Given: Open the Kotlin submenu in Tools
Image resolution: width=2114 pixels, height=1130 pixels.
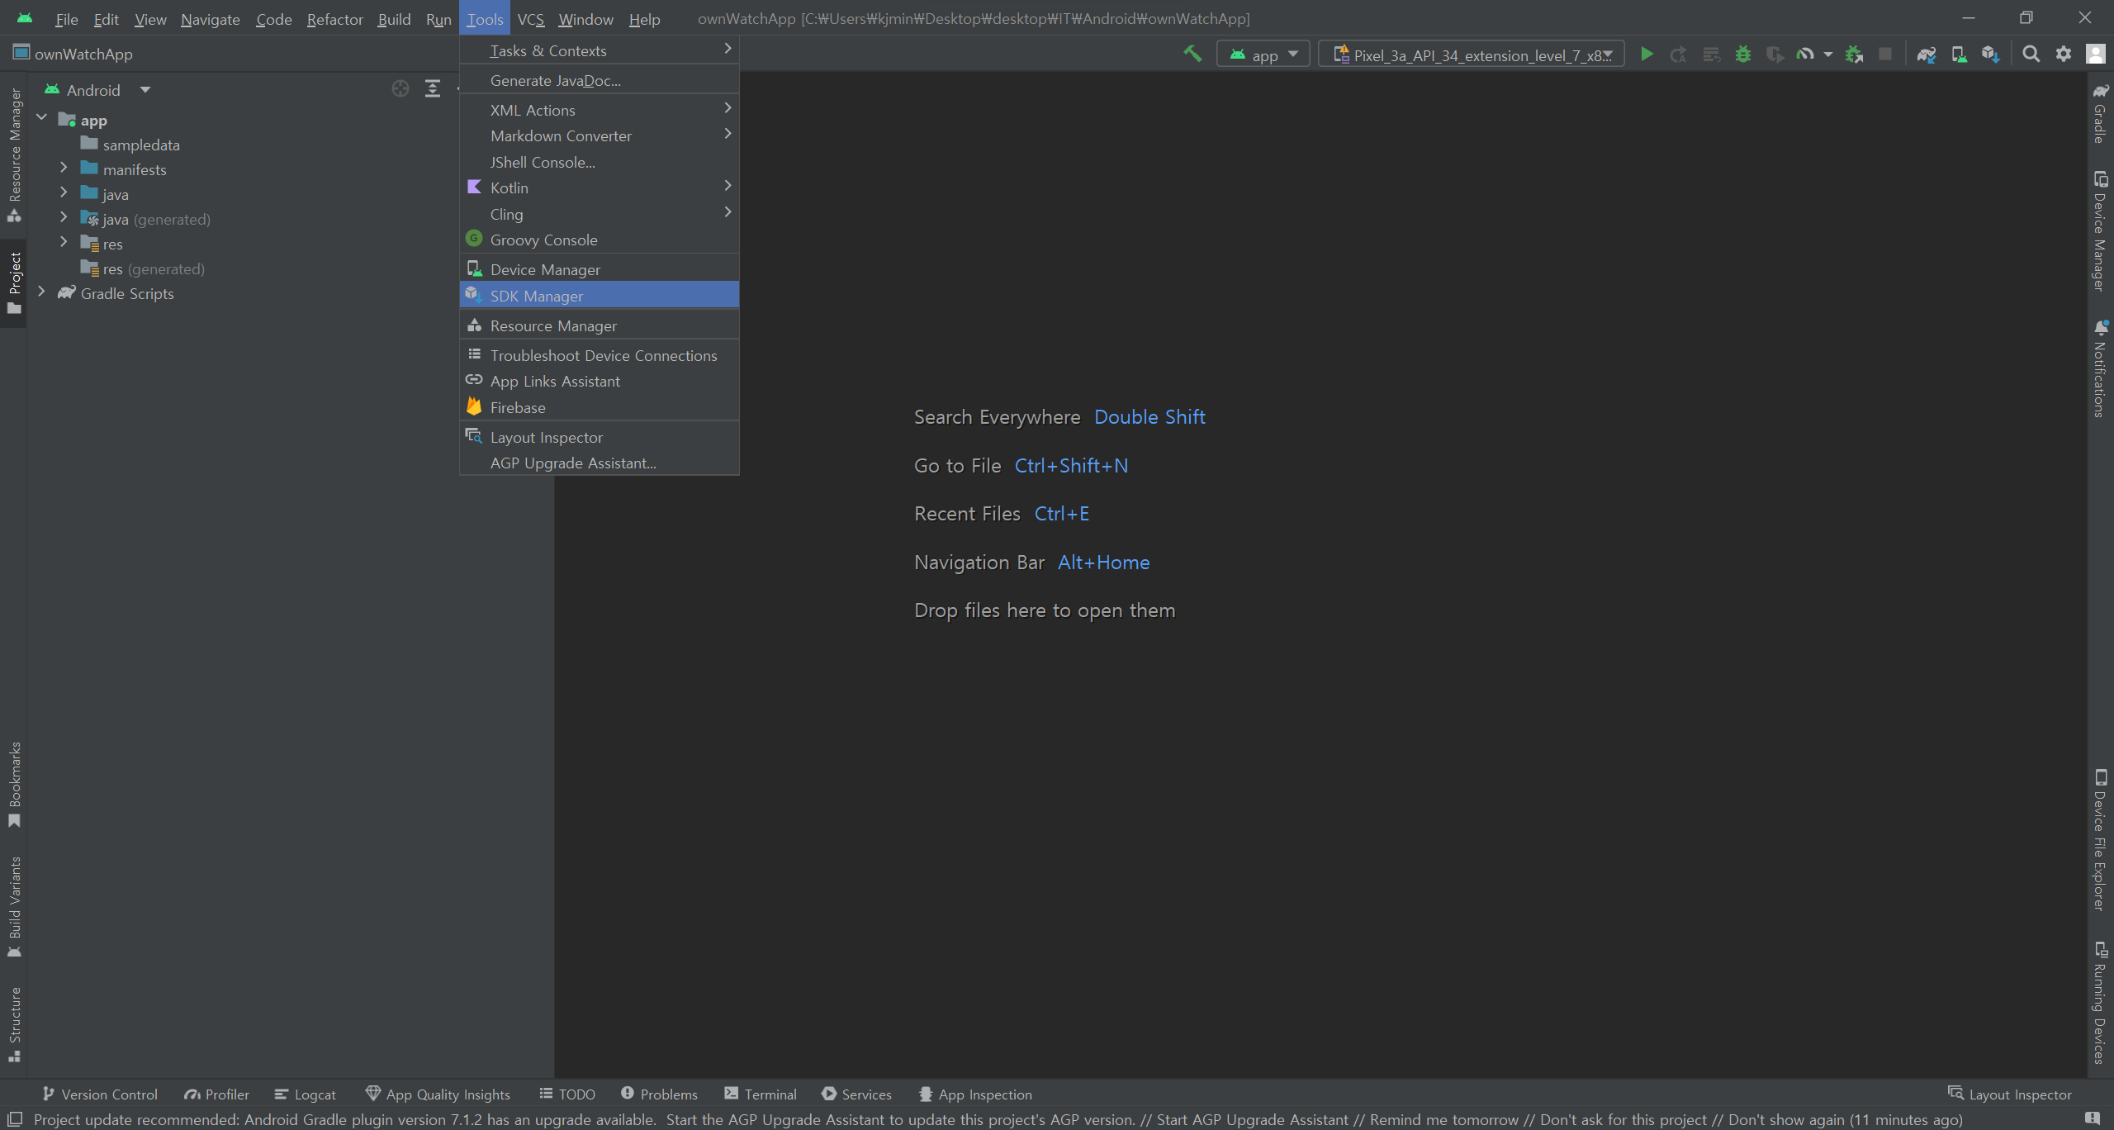Looking at the screenshot, I should click(600, 188).
